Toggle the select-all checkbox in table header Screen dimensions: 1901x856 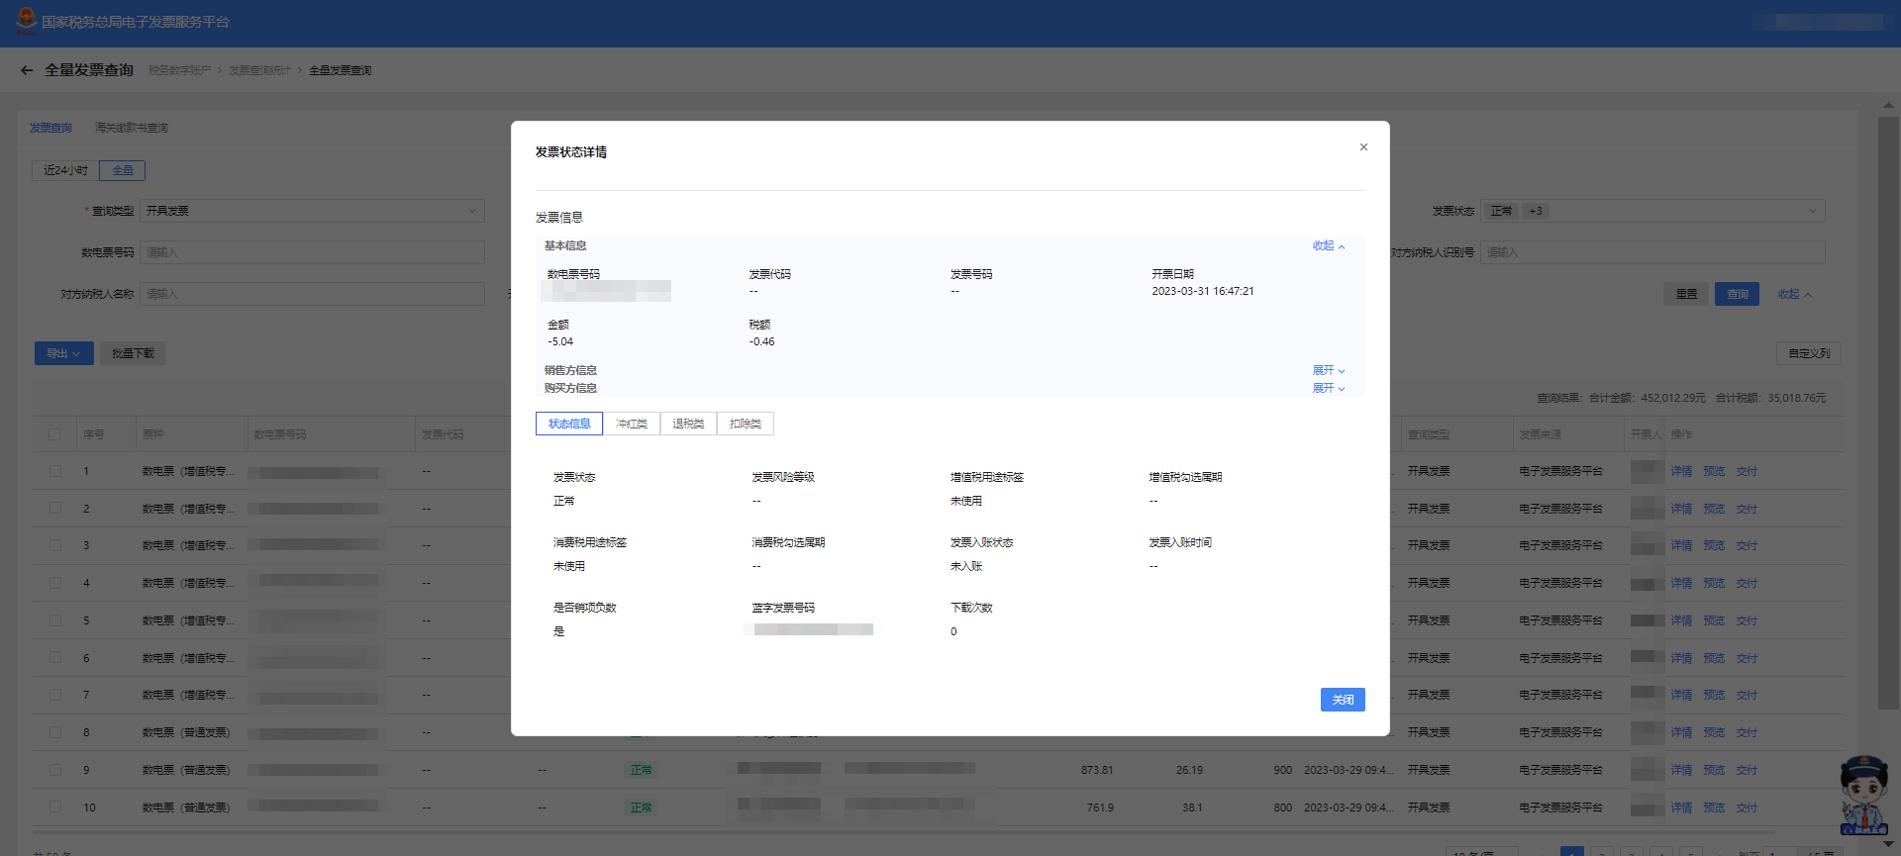click(55, 434)
